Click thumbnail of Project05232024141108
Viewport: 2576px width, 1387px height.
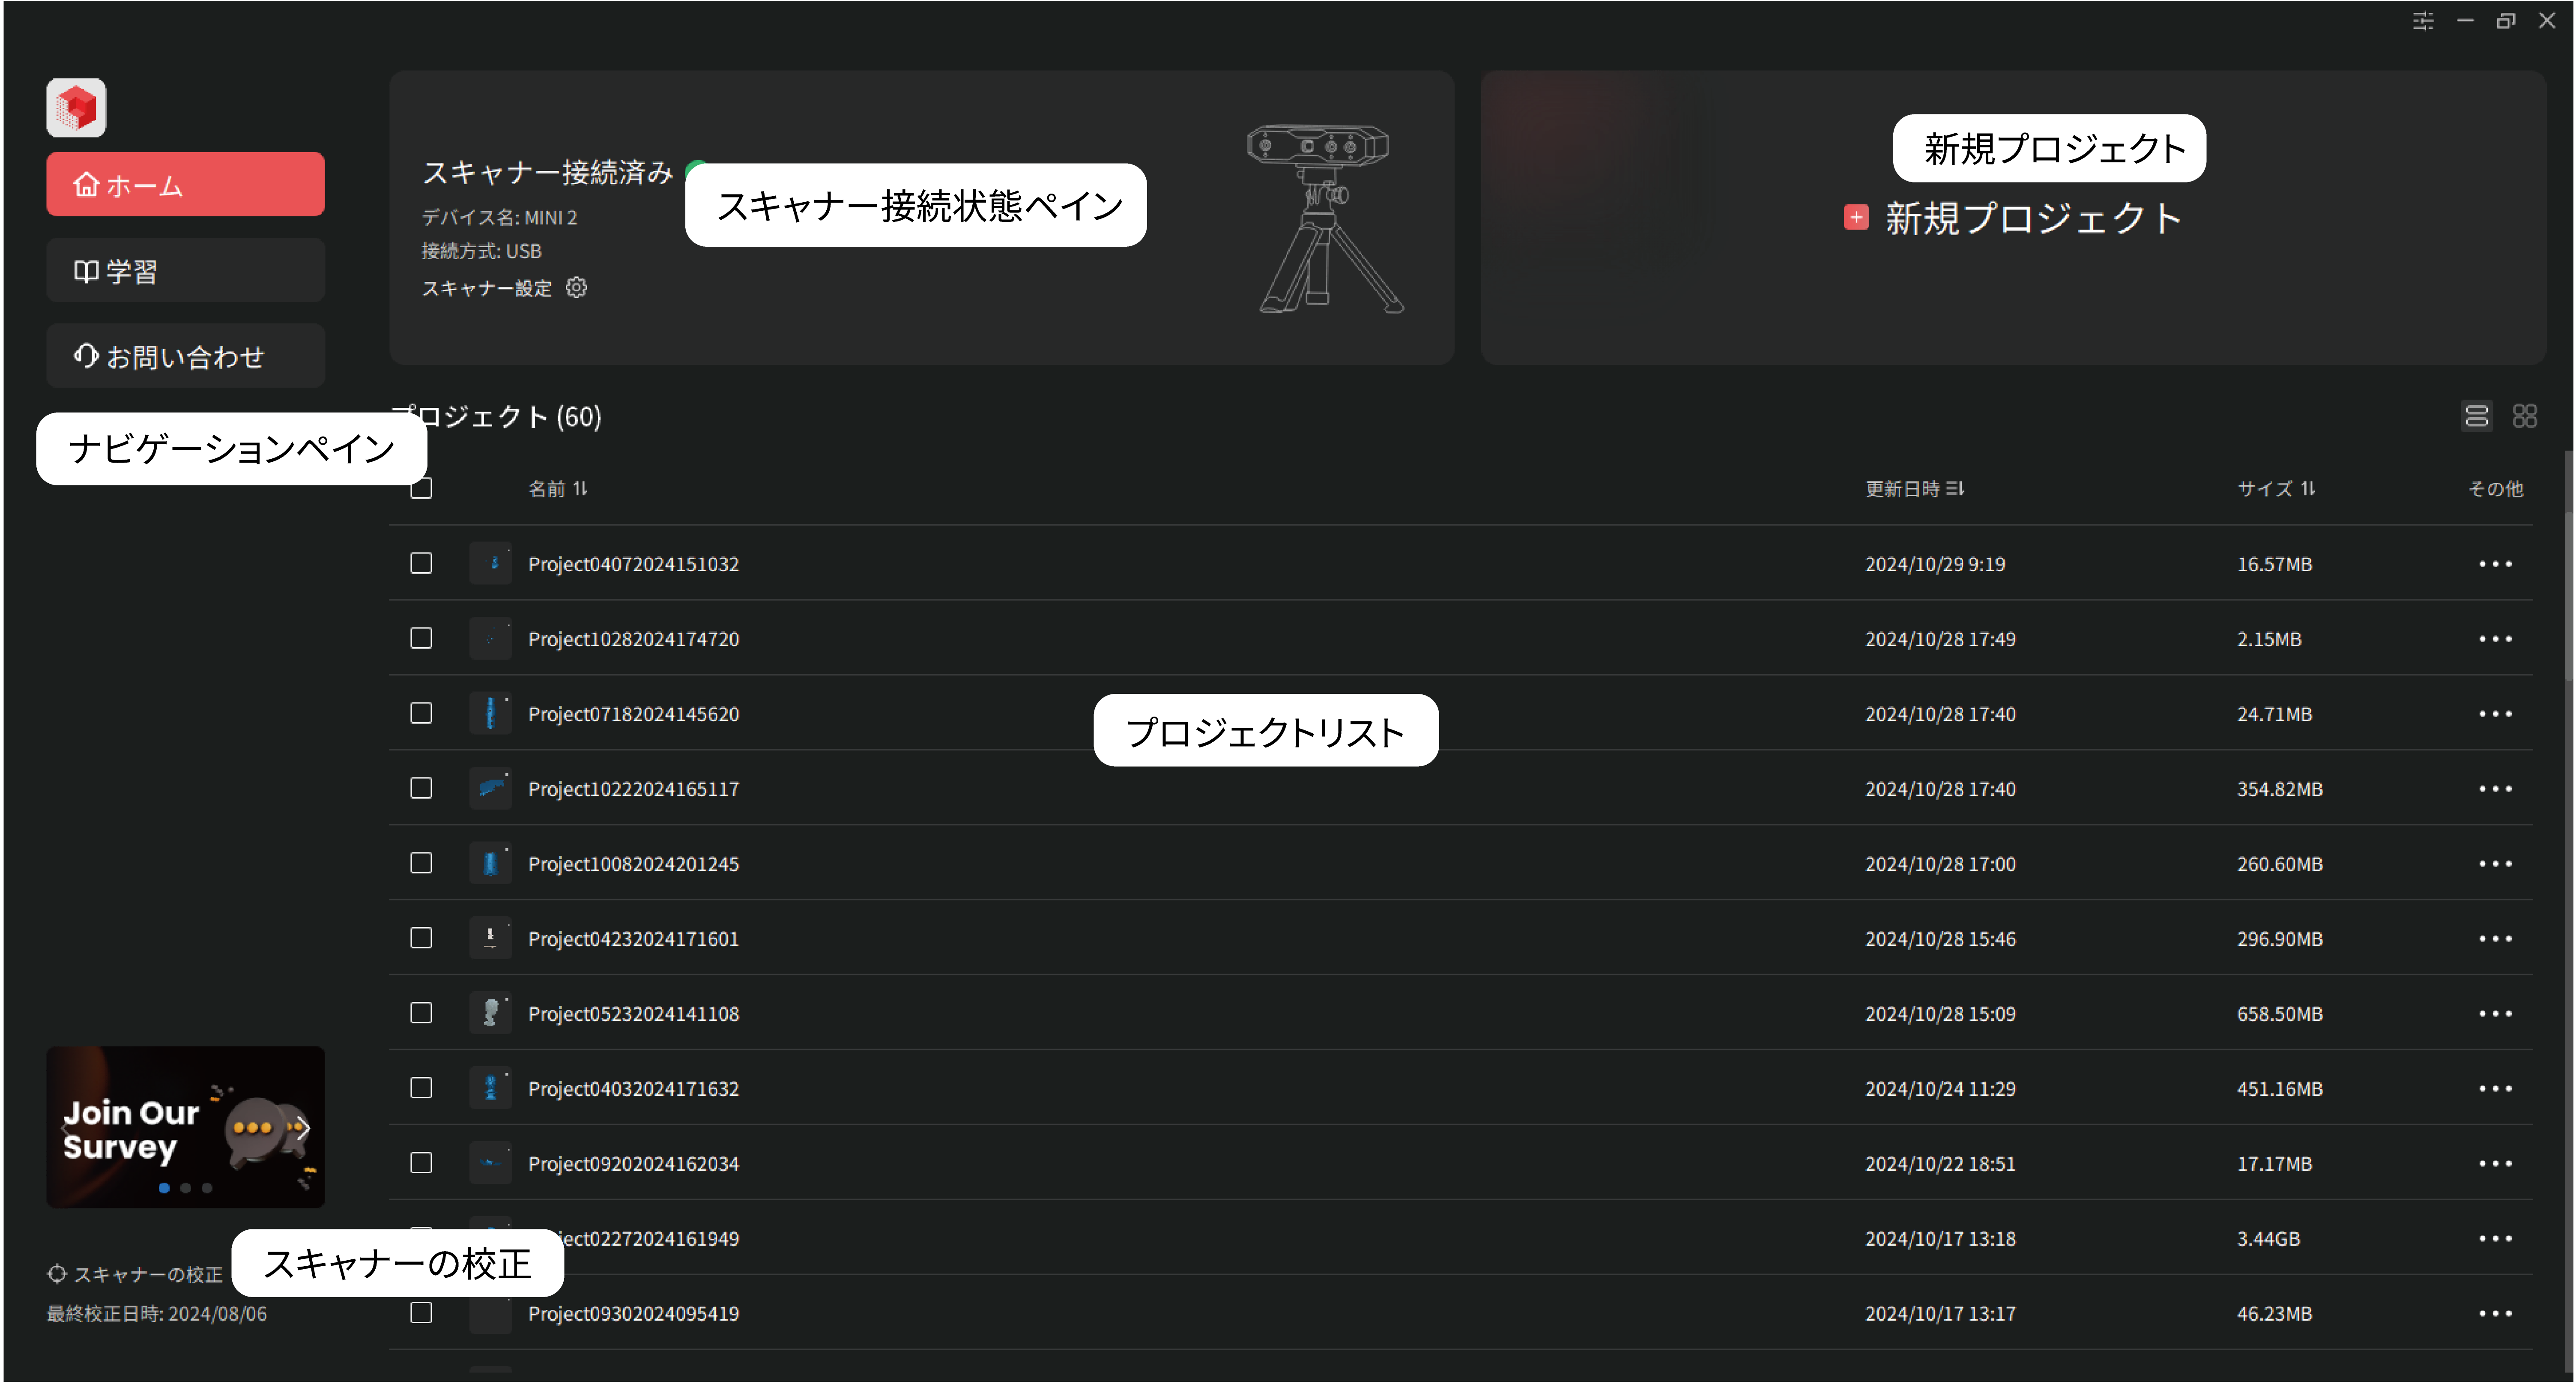point(490,1014)
